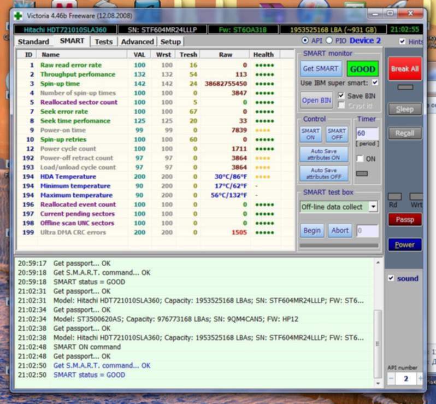Image resolution: width=436 pixels, height=404 pixels.
Task: Switch to the Standard tab
Action: pyautogui.click(x=33, y=42)
